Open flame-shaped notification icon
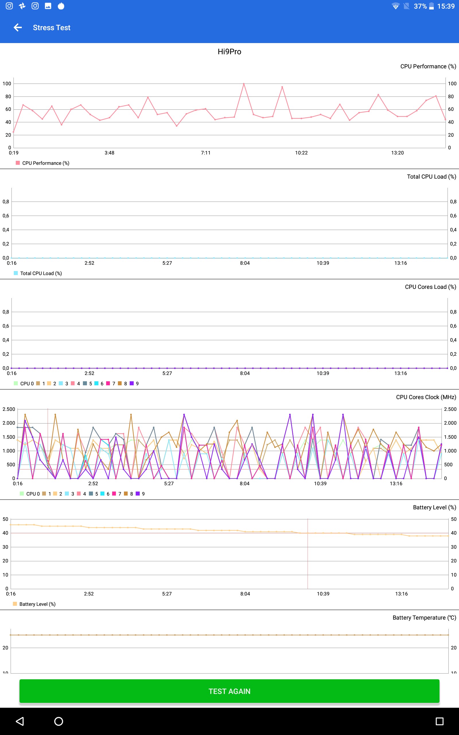The image size is (459, 735). pyautogui.click(x=61, y=6)
